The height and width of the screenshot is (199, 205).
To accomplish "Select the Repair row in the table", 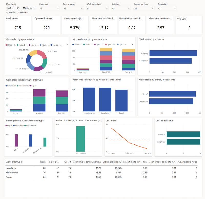I will (101, 177).
